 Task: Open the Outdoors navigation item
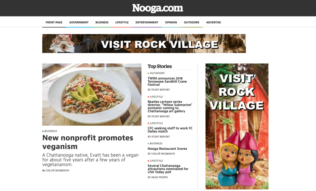[x=191, y=22]
